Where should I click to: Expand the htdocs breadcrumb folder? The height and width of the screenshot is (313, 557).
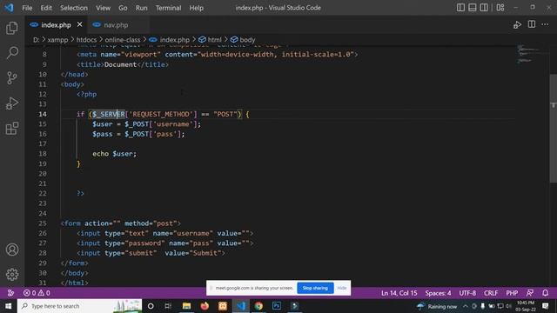coord(86,40)
